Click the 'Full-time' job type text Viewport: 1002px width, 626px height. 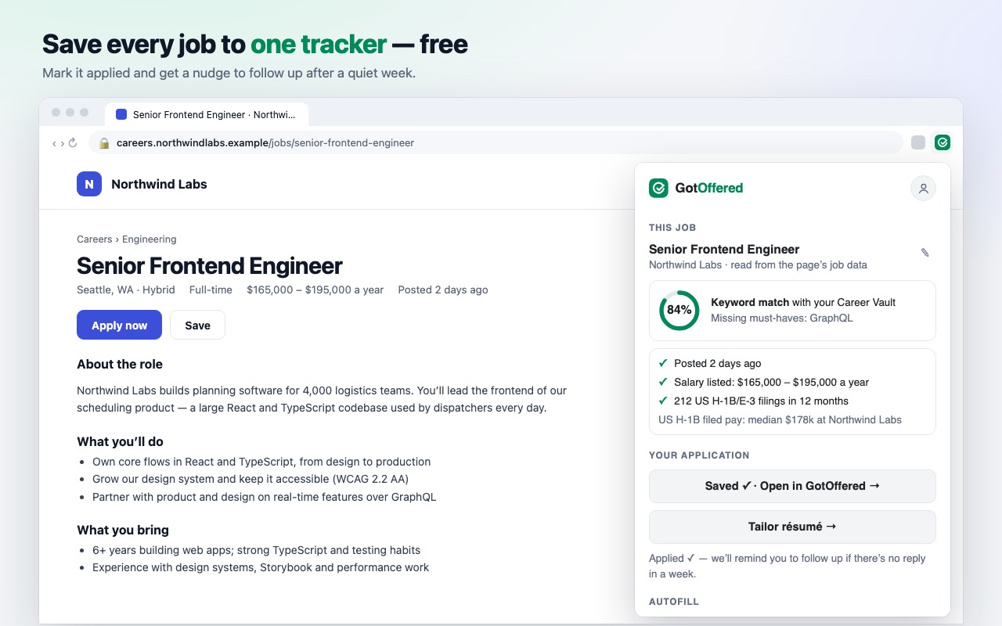click(211, 290)
